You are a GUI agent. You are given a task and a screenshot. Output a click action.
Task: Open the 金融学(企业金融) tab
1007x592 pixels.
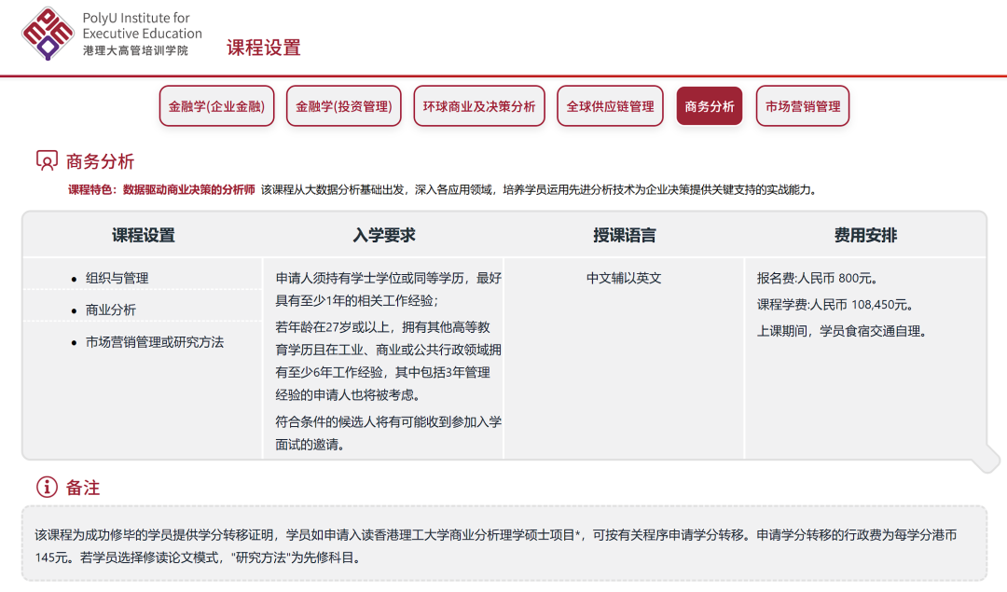[x=216, y=106]
